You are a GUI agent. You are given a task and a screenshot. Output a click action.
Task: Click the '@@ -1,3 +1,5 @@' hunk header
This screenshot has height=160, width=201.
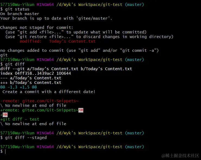[x=19, y=87]
